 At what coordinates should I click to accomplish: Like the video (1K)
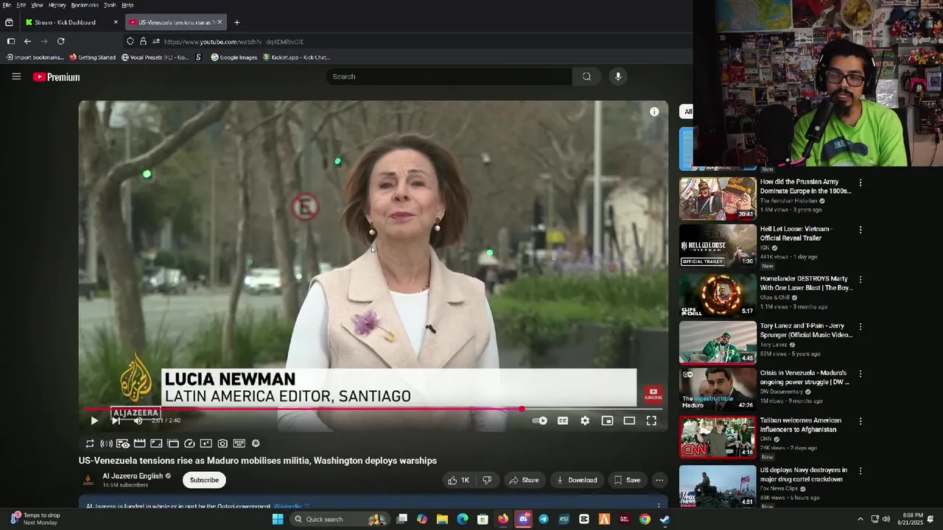coord(458,480)
